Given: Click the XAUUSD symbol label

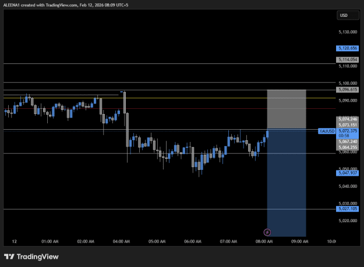Looking at the screenshot, I should (x=327, y=131).
